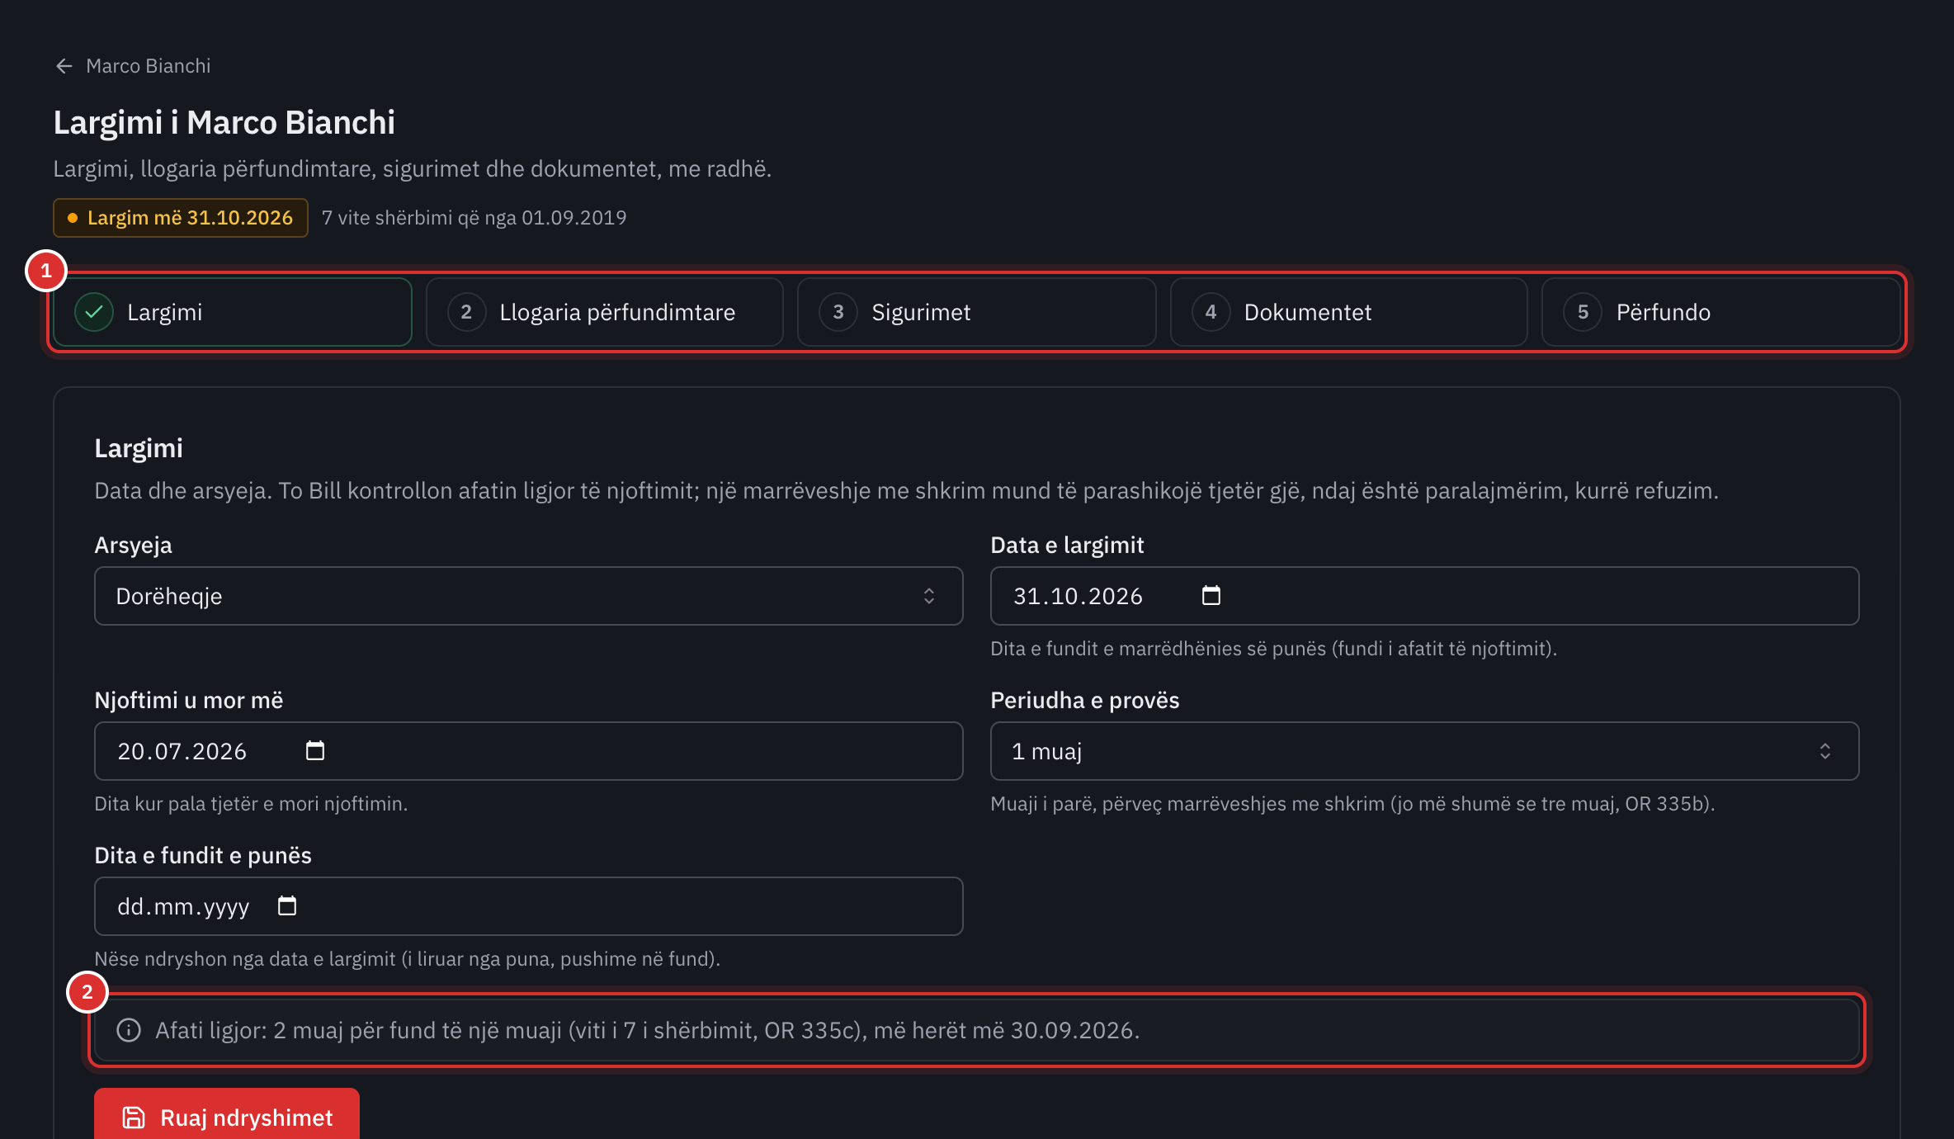
Task: Switch to the Sigurimet step
Action: point(976,312)
